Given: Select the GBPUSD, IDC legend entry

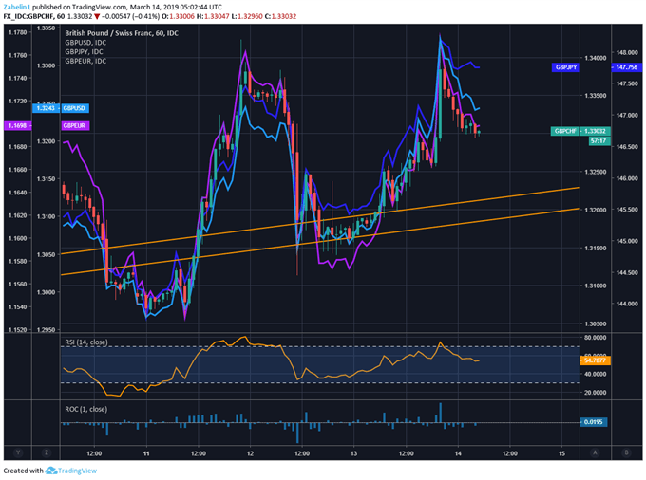Looking at the screenshot, I should point(85,43).
